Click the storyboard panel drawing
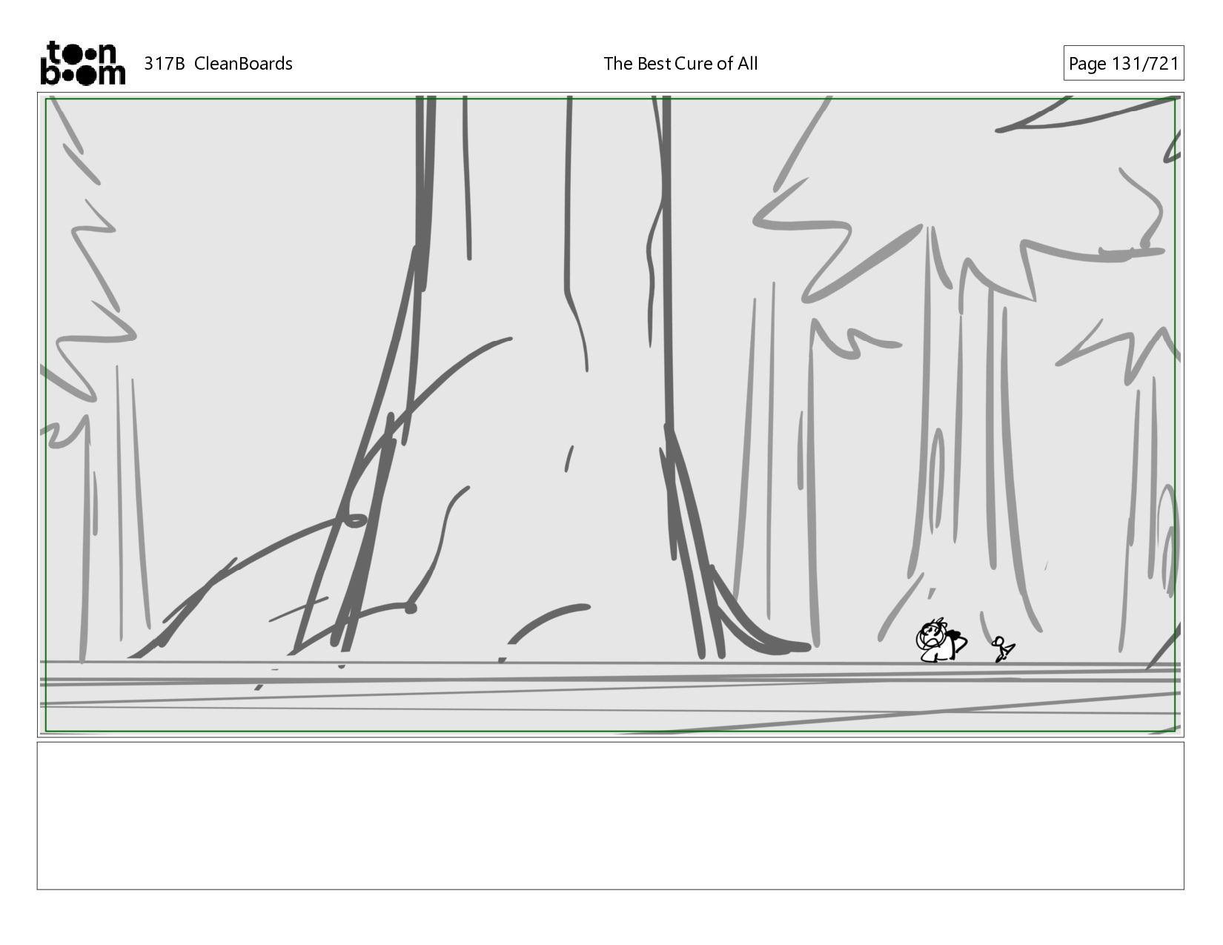The image size is (1223, 945). tap(611, 415)
